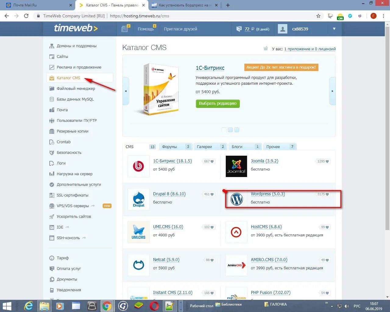
Task: Click the user avatar icon in header
Action: tap(282, 29)
